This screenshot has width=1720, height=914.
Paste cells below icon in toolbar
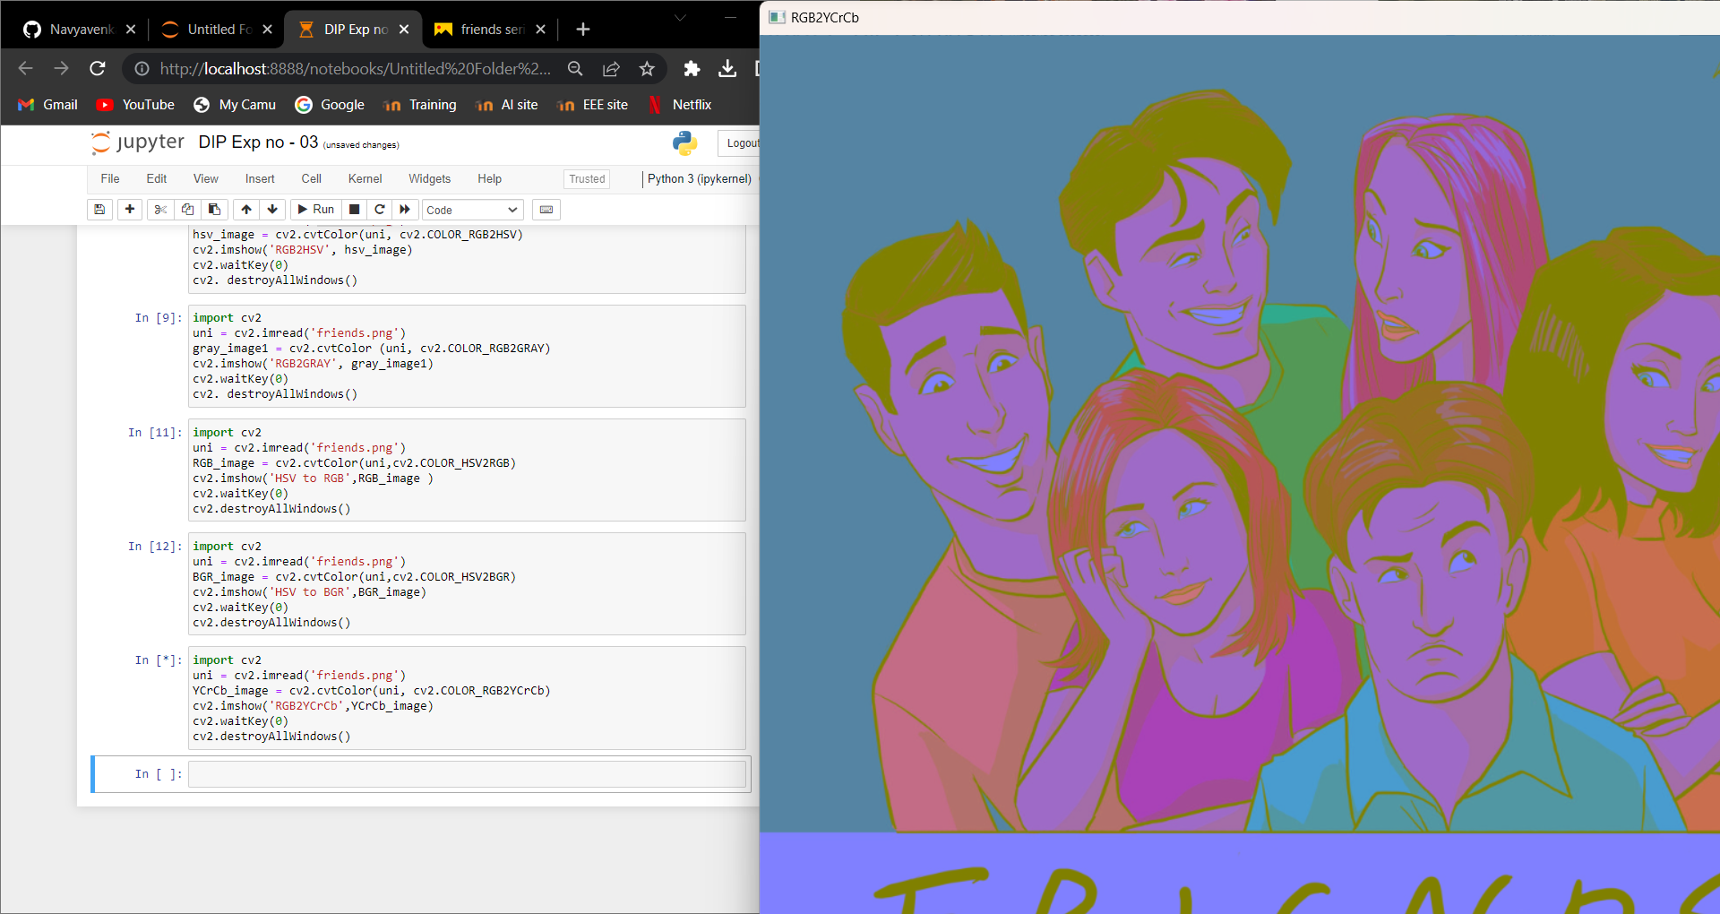(x=214, y=210)
